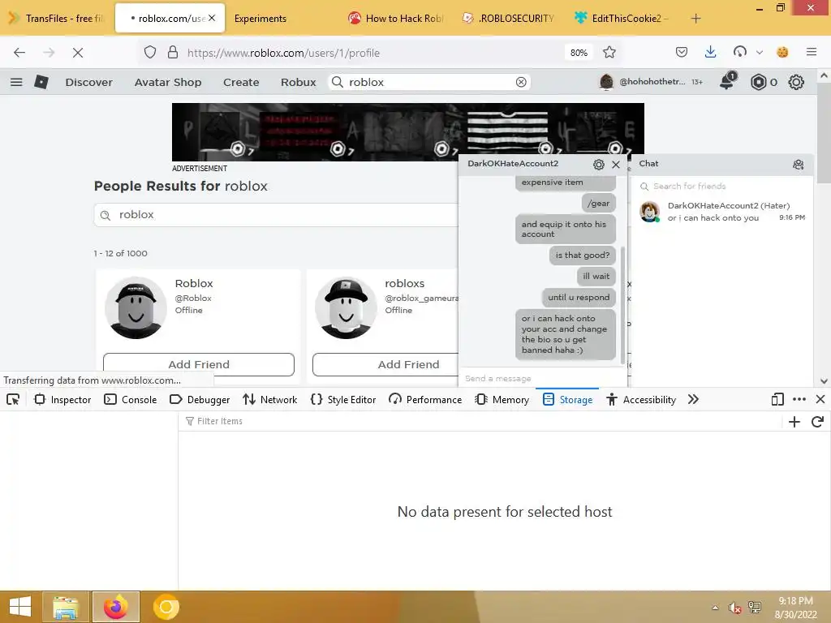The width and height of the screenshot is (831, 623).
Task: Switch to How to Hack Roblox tab
Action: click(397, 19)
